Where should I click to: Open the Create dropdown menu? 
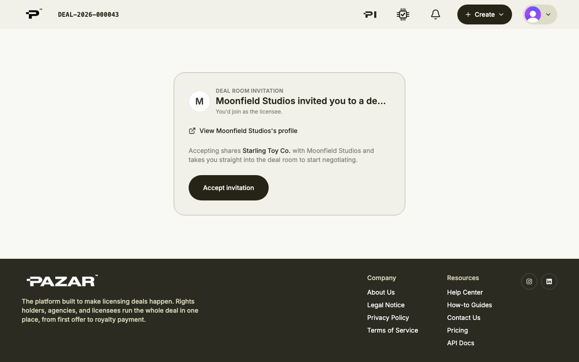coord(484,14)
